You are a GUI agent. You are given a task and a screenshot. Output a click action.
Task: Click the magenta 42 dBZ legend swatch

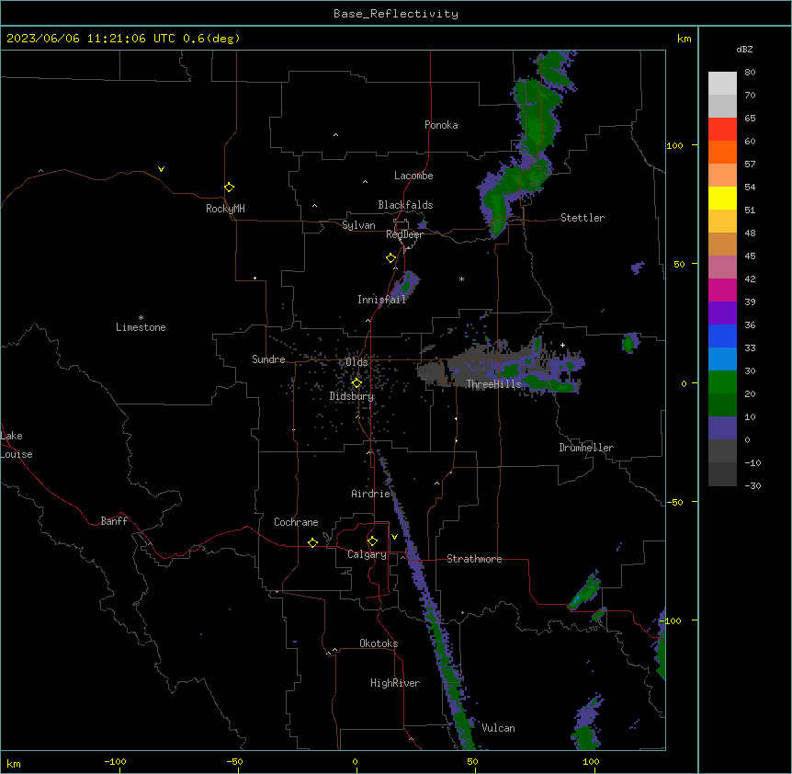[x=722, y=290]
